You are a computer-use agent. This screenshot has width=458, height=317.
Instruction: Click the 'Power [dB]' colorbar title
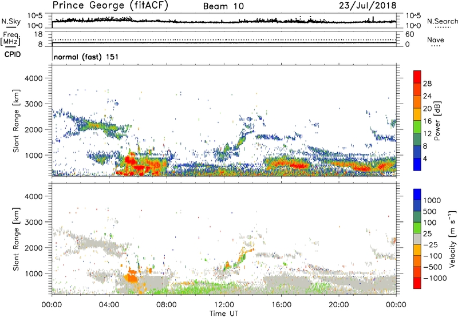coord(437,121)
